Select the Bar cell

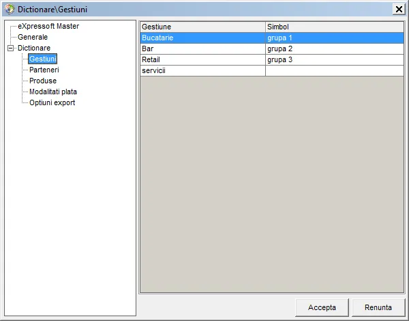[x=202, y=49]
